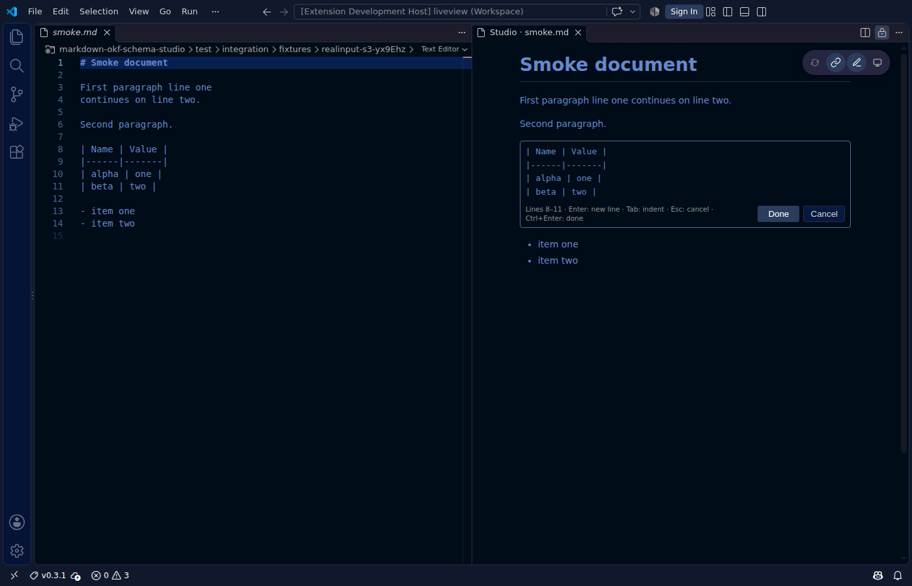Open the errors and warnings status item
This screenshot has height=586, width=912.
[x=110, y=576]
